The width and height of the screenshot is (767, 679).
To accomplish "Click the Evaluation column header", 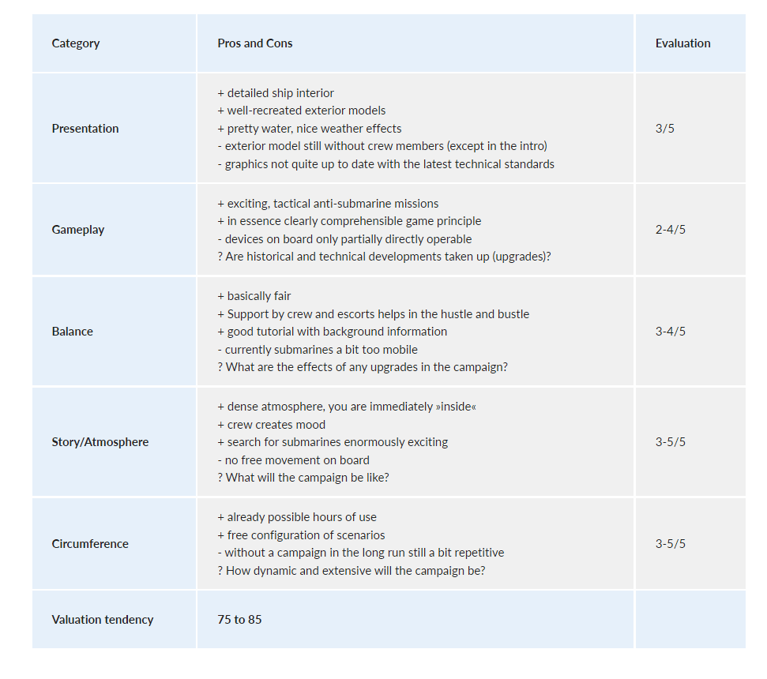I will (682, 43).
